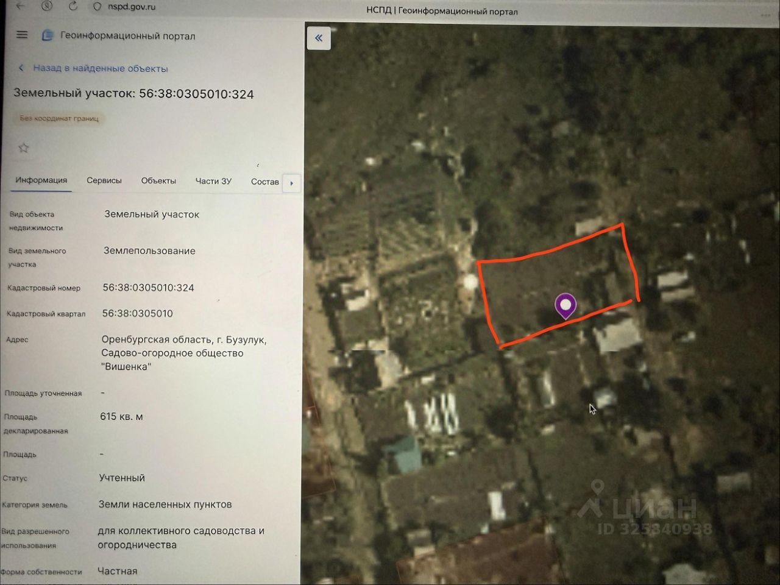
Task: Click the land category value 'Земли населенных пунктов'
Action: [x=165, y=505]
